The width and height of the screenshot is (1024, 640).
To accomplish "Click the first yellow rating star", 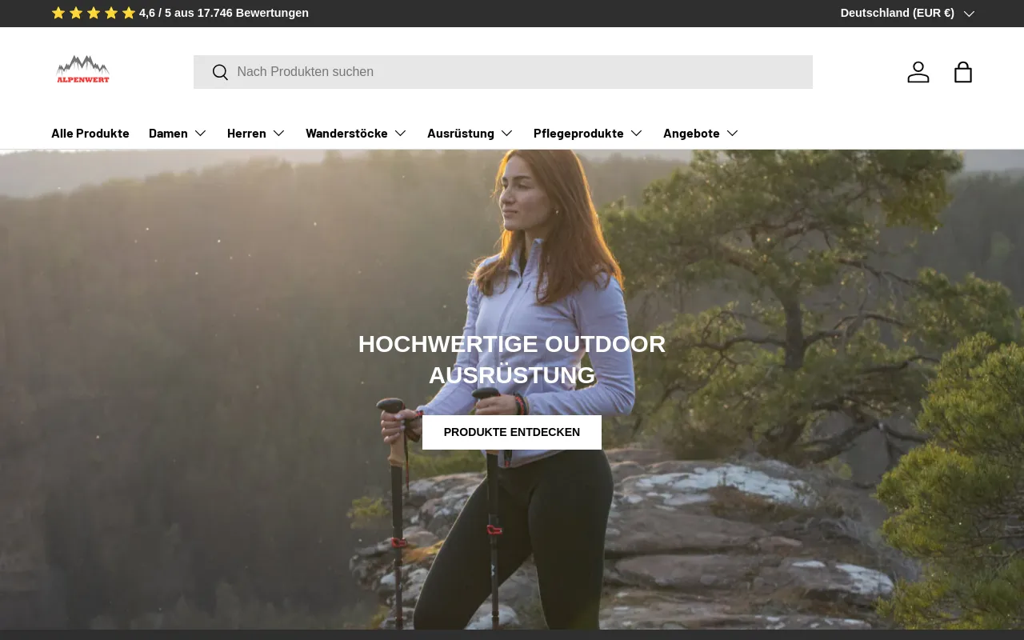I will (57, 13).
